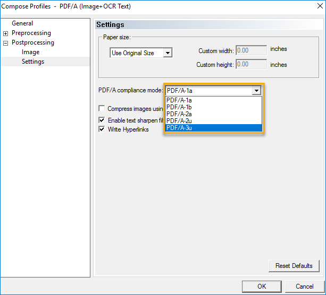Choose PDF/A-2u compliance option
Screen dimensions: 326x295
click(213, 121)
